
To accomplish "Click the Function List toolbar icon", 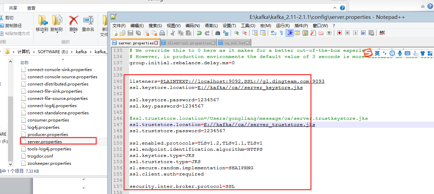I will pyautogui.click(x=313, y=33).
